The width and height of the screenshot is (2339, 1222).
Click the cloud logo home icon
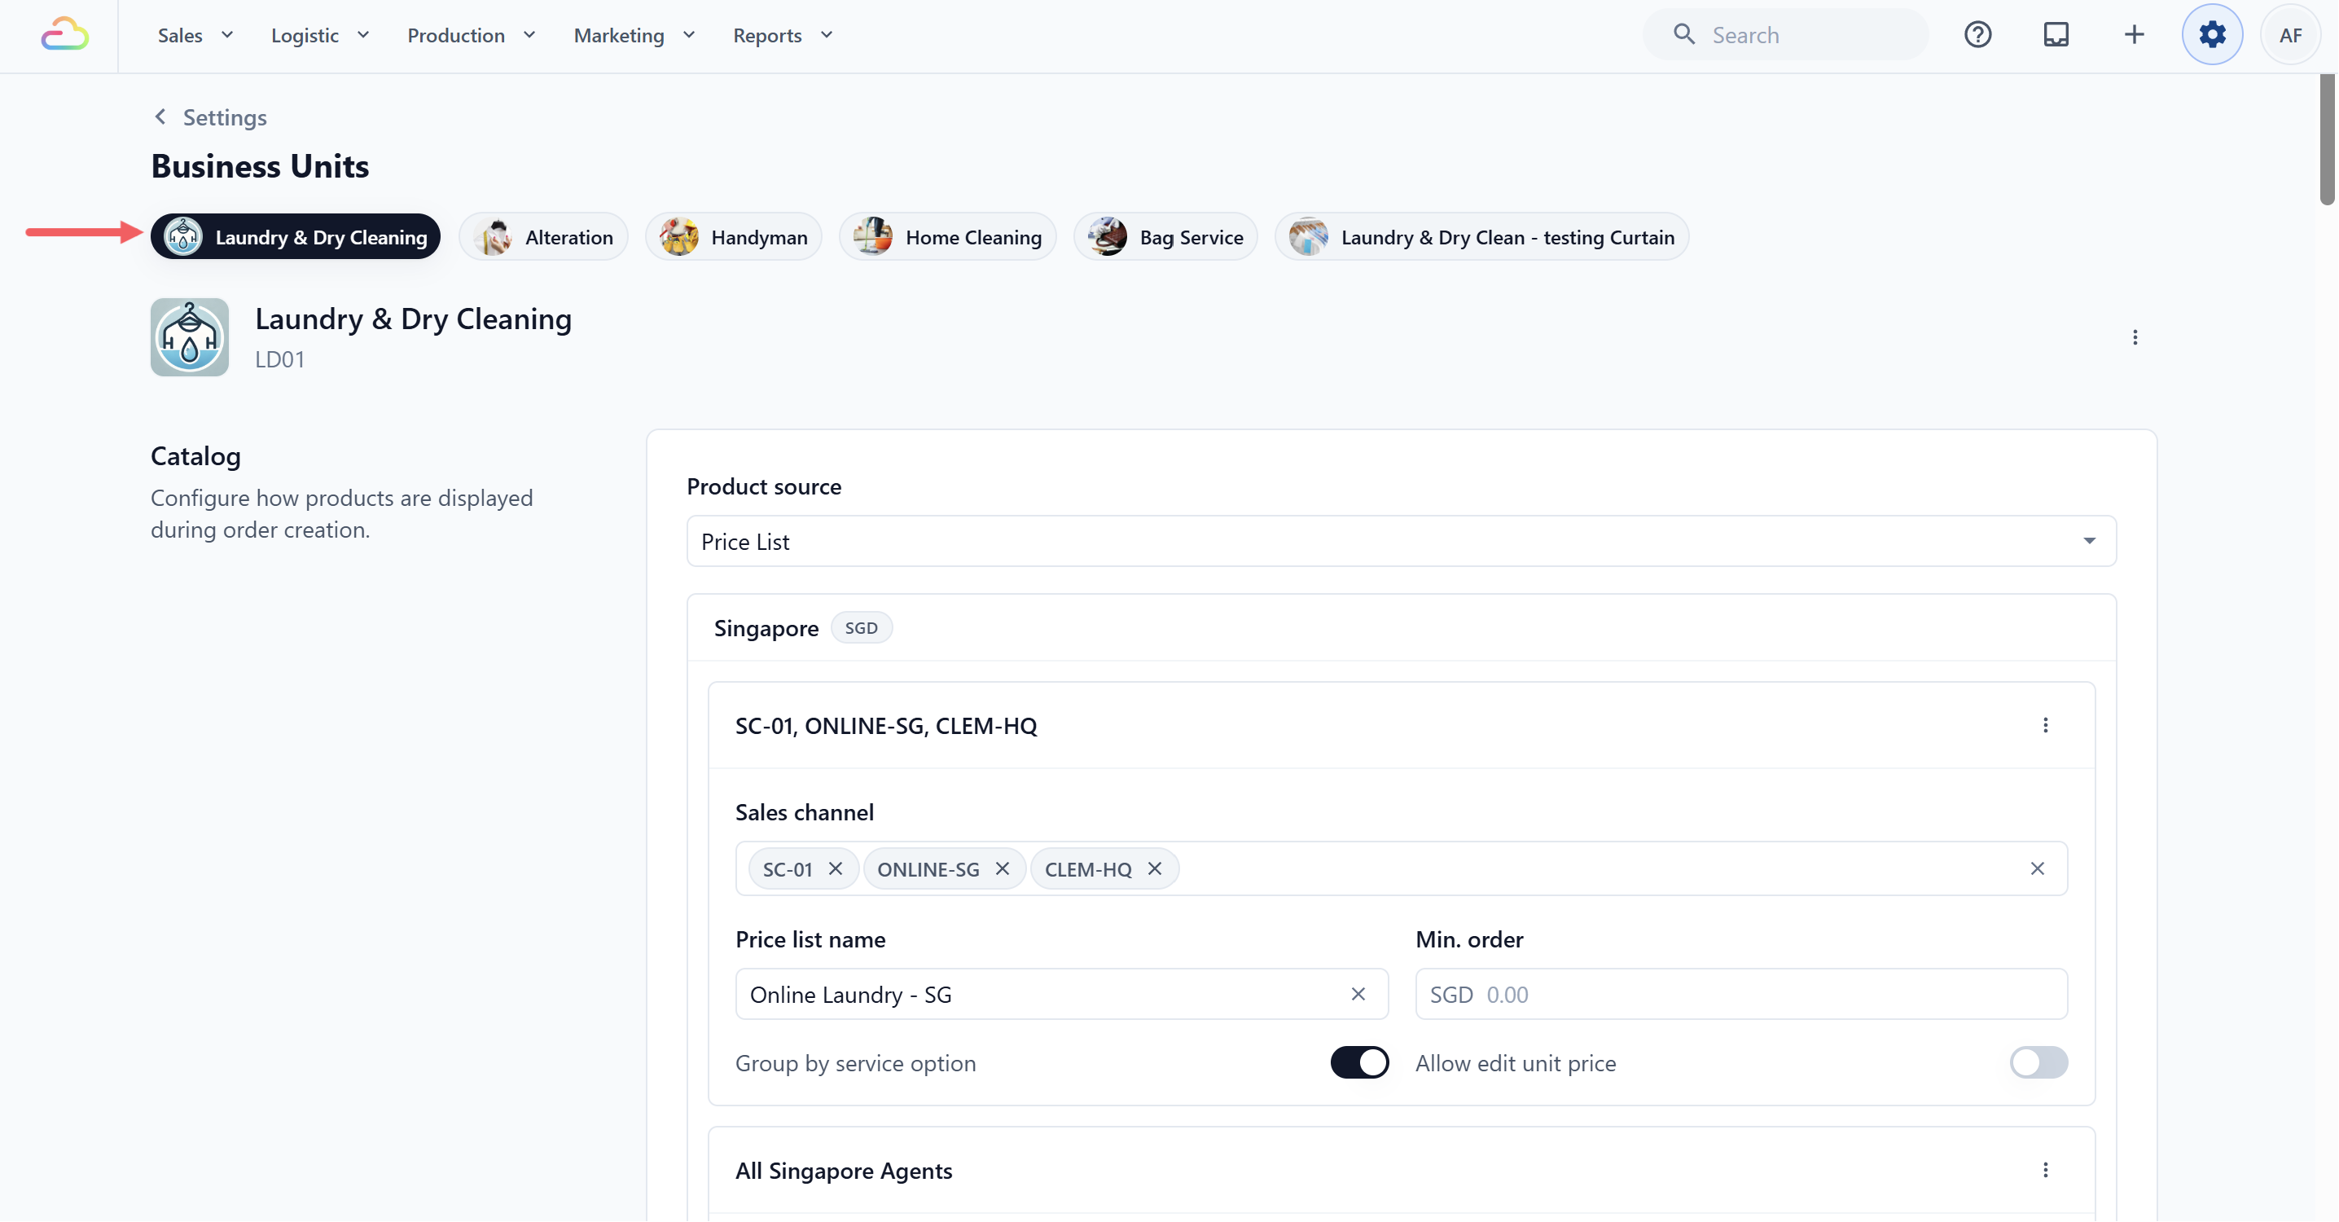(x=64, y=34)
